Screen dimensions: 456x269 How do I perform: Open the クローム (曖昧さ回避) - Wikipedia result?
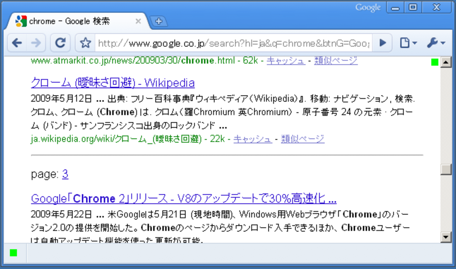(x=113, y=83)
